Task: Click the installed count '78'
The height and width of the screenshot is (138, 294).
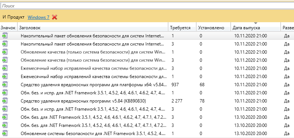Action: click(202, 101)
